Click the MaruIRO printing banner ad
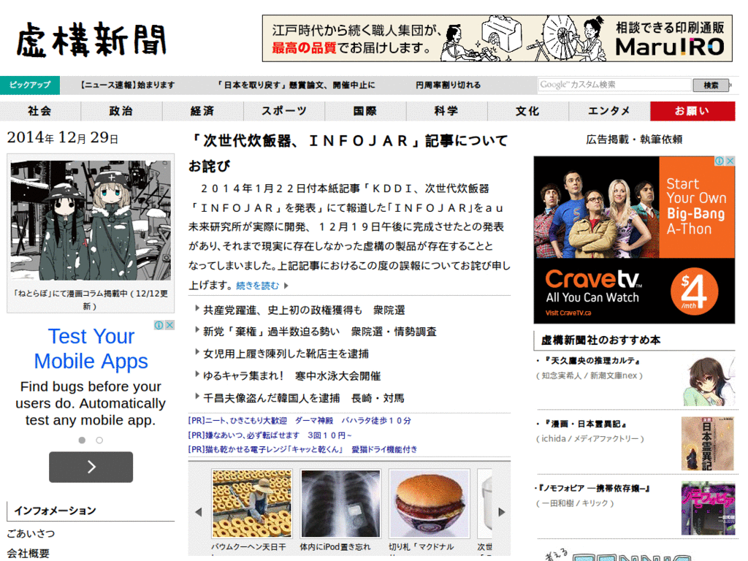 pos(497,38)
